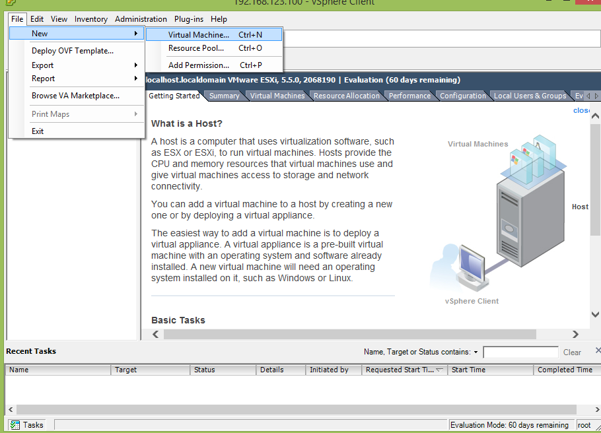Focus the Recent Tasks filter text field

point(520,352)
